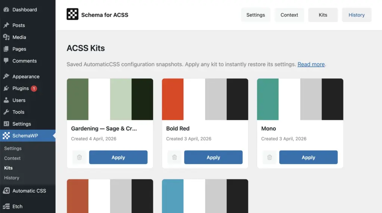
Task: Open the Users menu item
Action: tap(28, 100)
